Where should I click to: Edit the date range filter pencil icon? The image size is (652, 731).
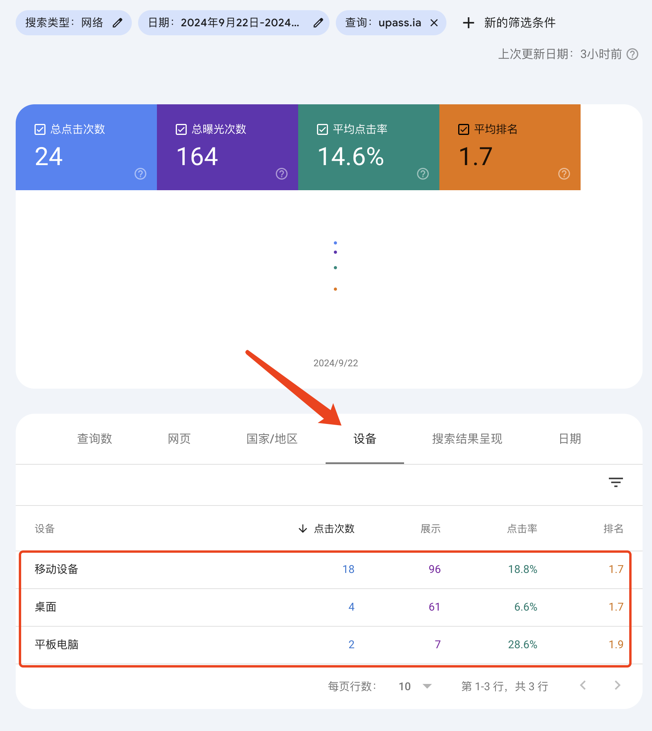[x=318, y=23]
